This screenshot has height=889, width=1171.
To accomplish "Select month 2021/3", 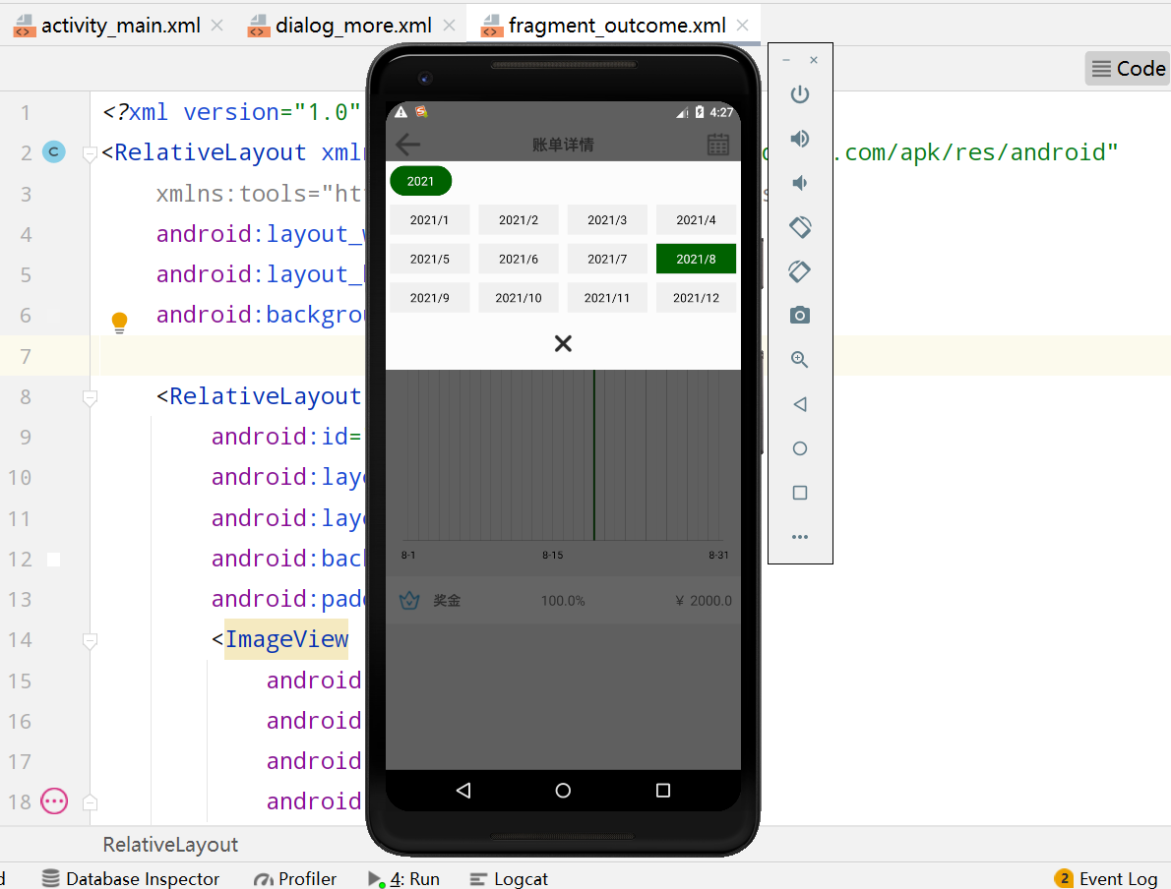I will (x=607, y=219).
